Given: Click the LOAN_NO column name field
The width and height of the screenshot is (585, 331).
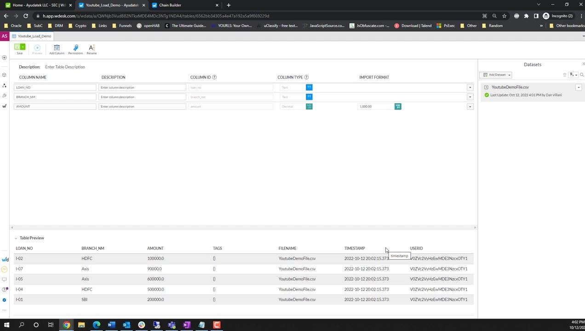Looking at the screenshot, I should [55, 87].
